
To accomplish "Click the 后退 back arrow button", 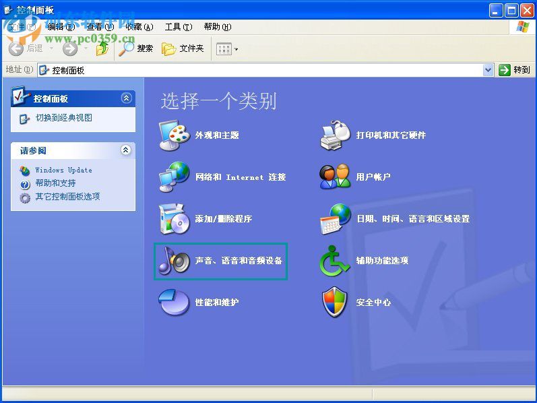I will [16, 49].
